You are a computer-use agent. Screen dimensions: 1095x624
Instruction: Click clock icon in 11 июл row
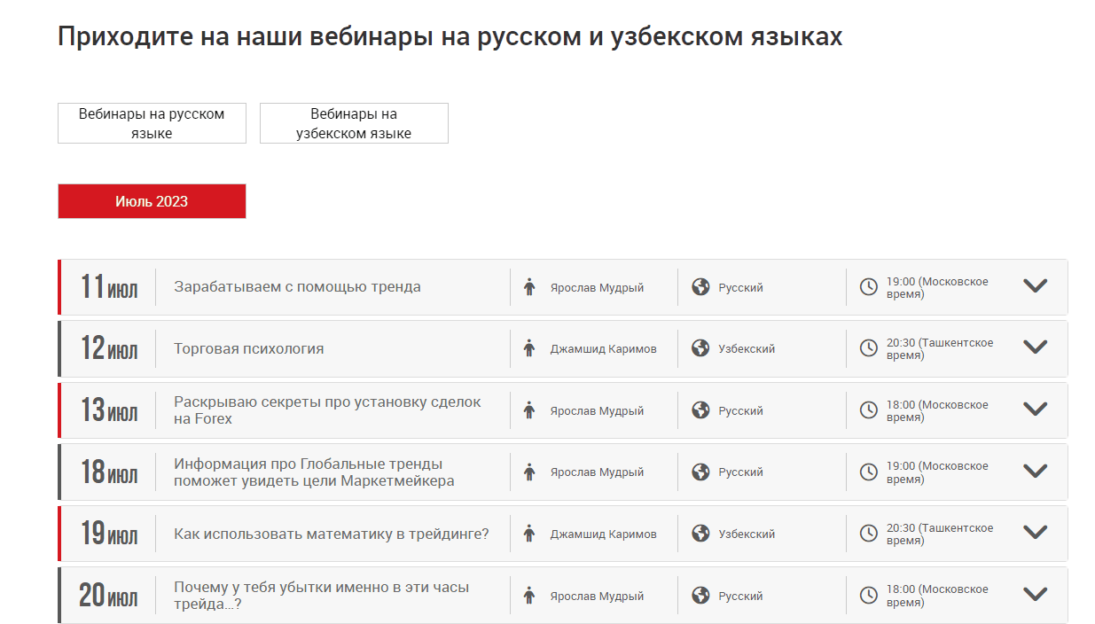pos(869,287)
